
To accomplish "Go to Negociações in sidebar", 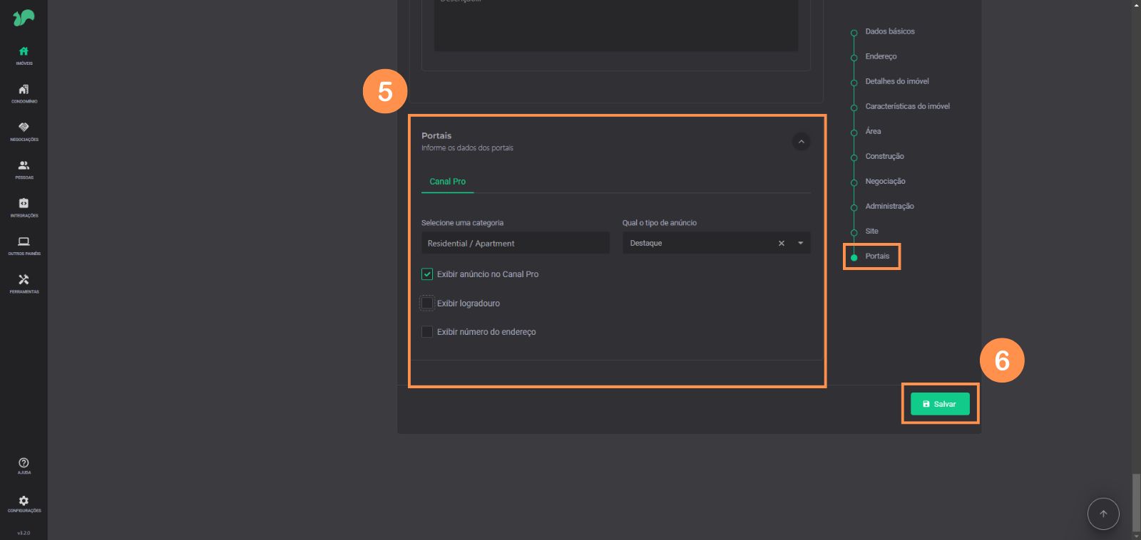I will (x=24, y=130).
